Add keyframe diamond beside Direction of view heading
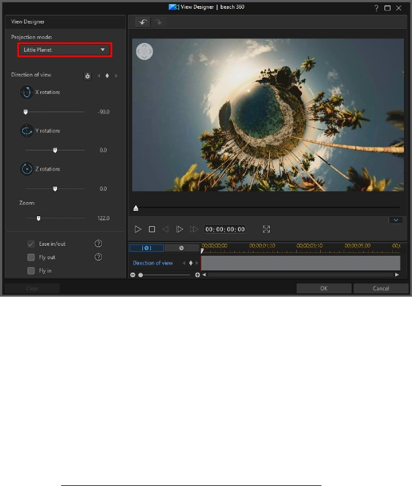The width and height of the screenshot is (412, 486). (107, 76)
